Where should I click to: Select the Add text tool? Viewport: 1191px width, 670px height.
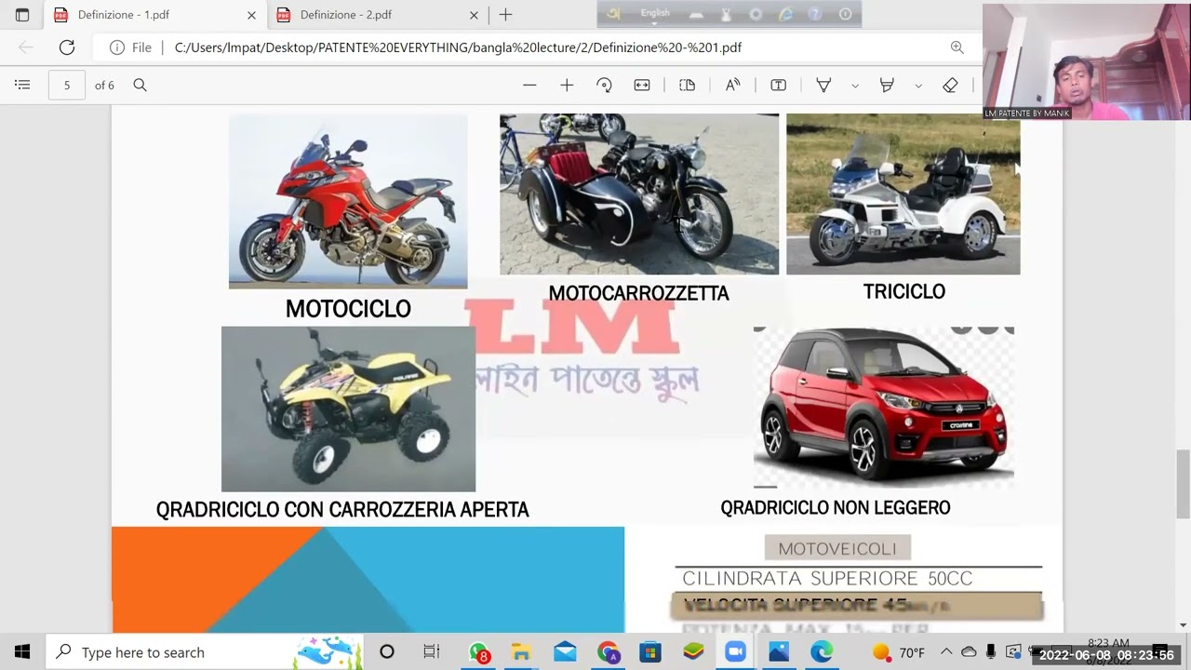click(x=779, y=85)
